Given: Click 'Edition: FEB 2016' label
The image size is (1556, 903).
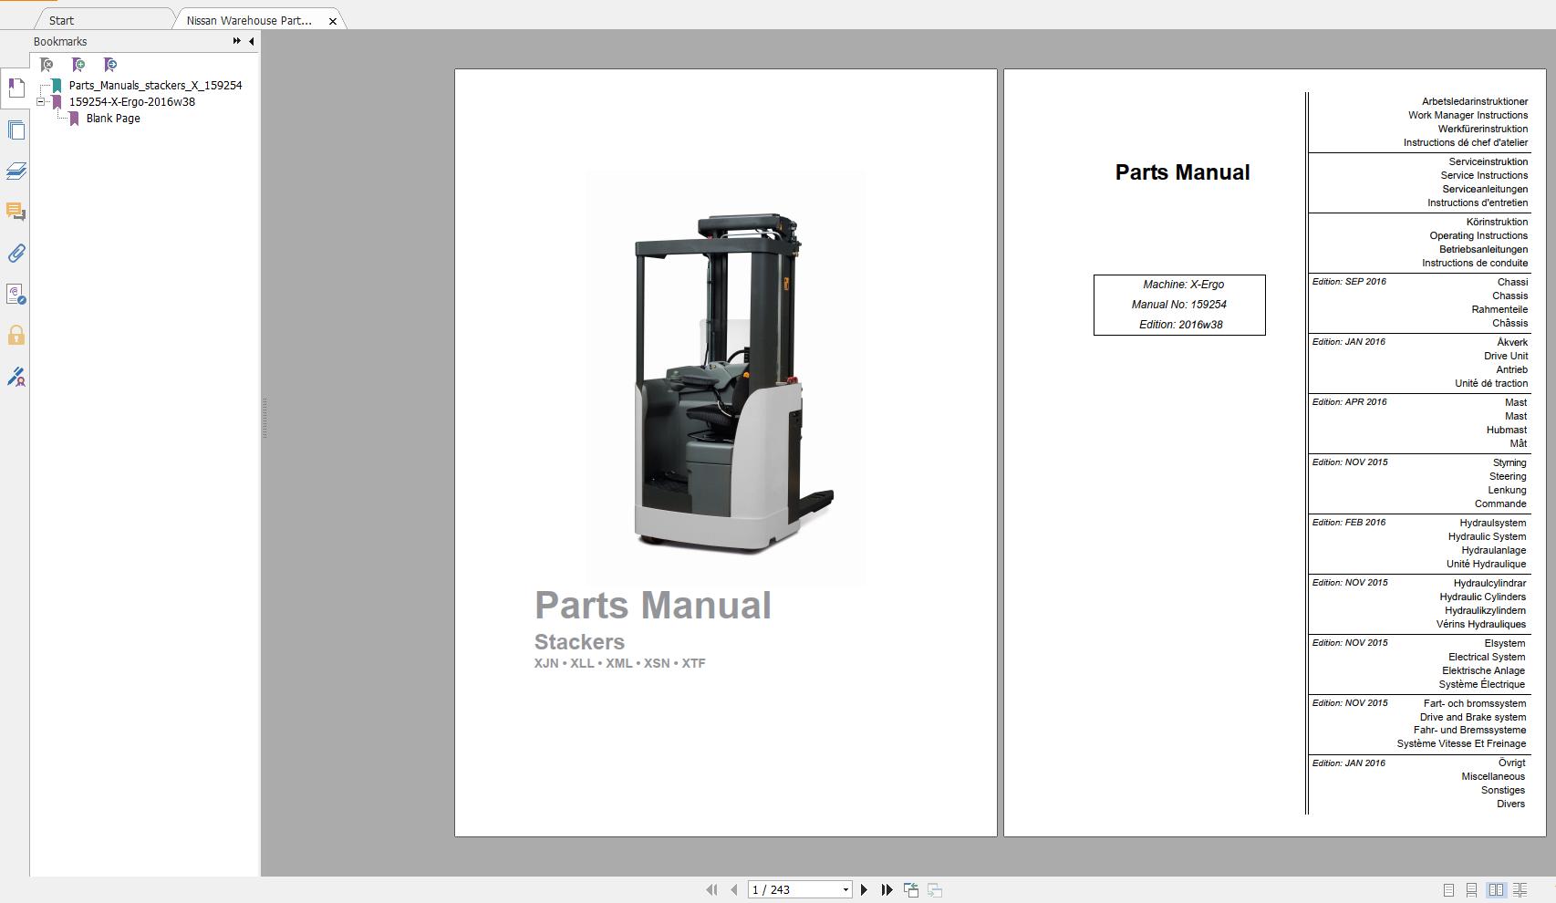Looking at the screenshot, I should 1349,523.
